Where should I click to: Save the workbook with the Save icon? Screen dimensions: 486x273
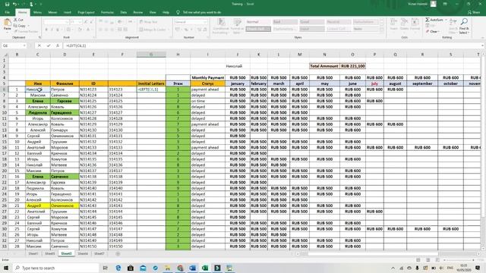[x=7, y=4]
